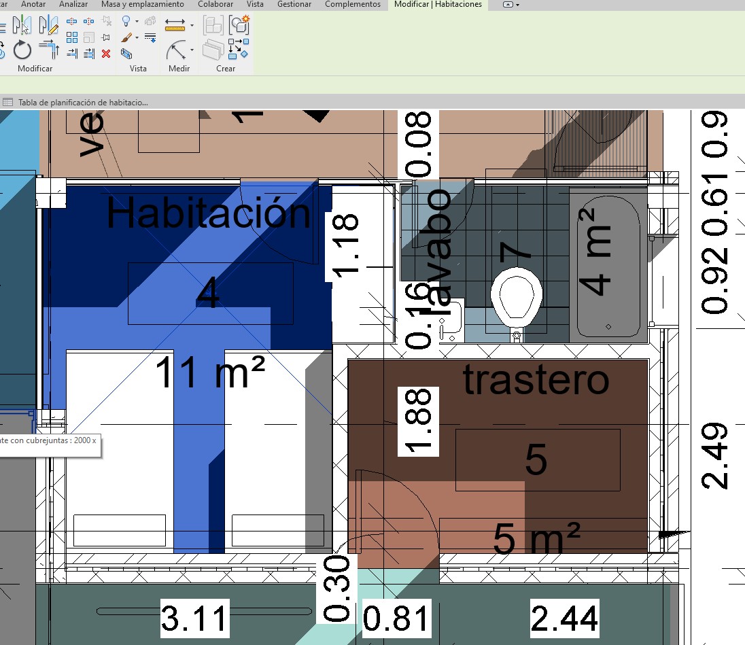
Task: Click the 3.11 dimension text
Action: click(194, 619)
